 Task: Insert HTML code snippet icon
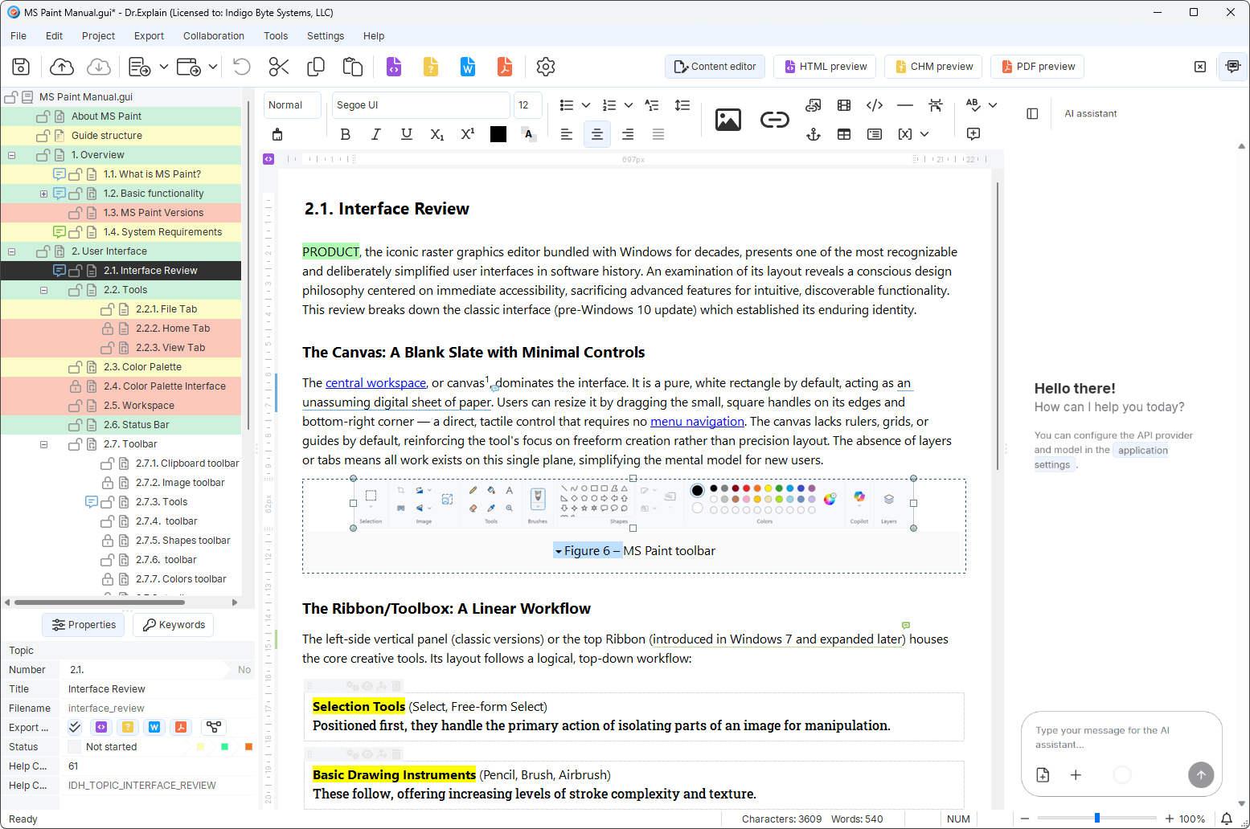click(875, 105)
